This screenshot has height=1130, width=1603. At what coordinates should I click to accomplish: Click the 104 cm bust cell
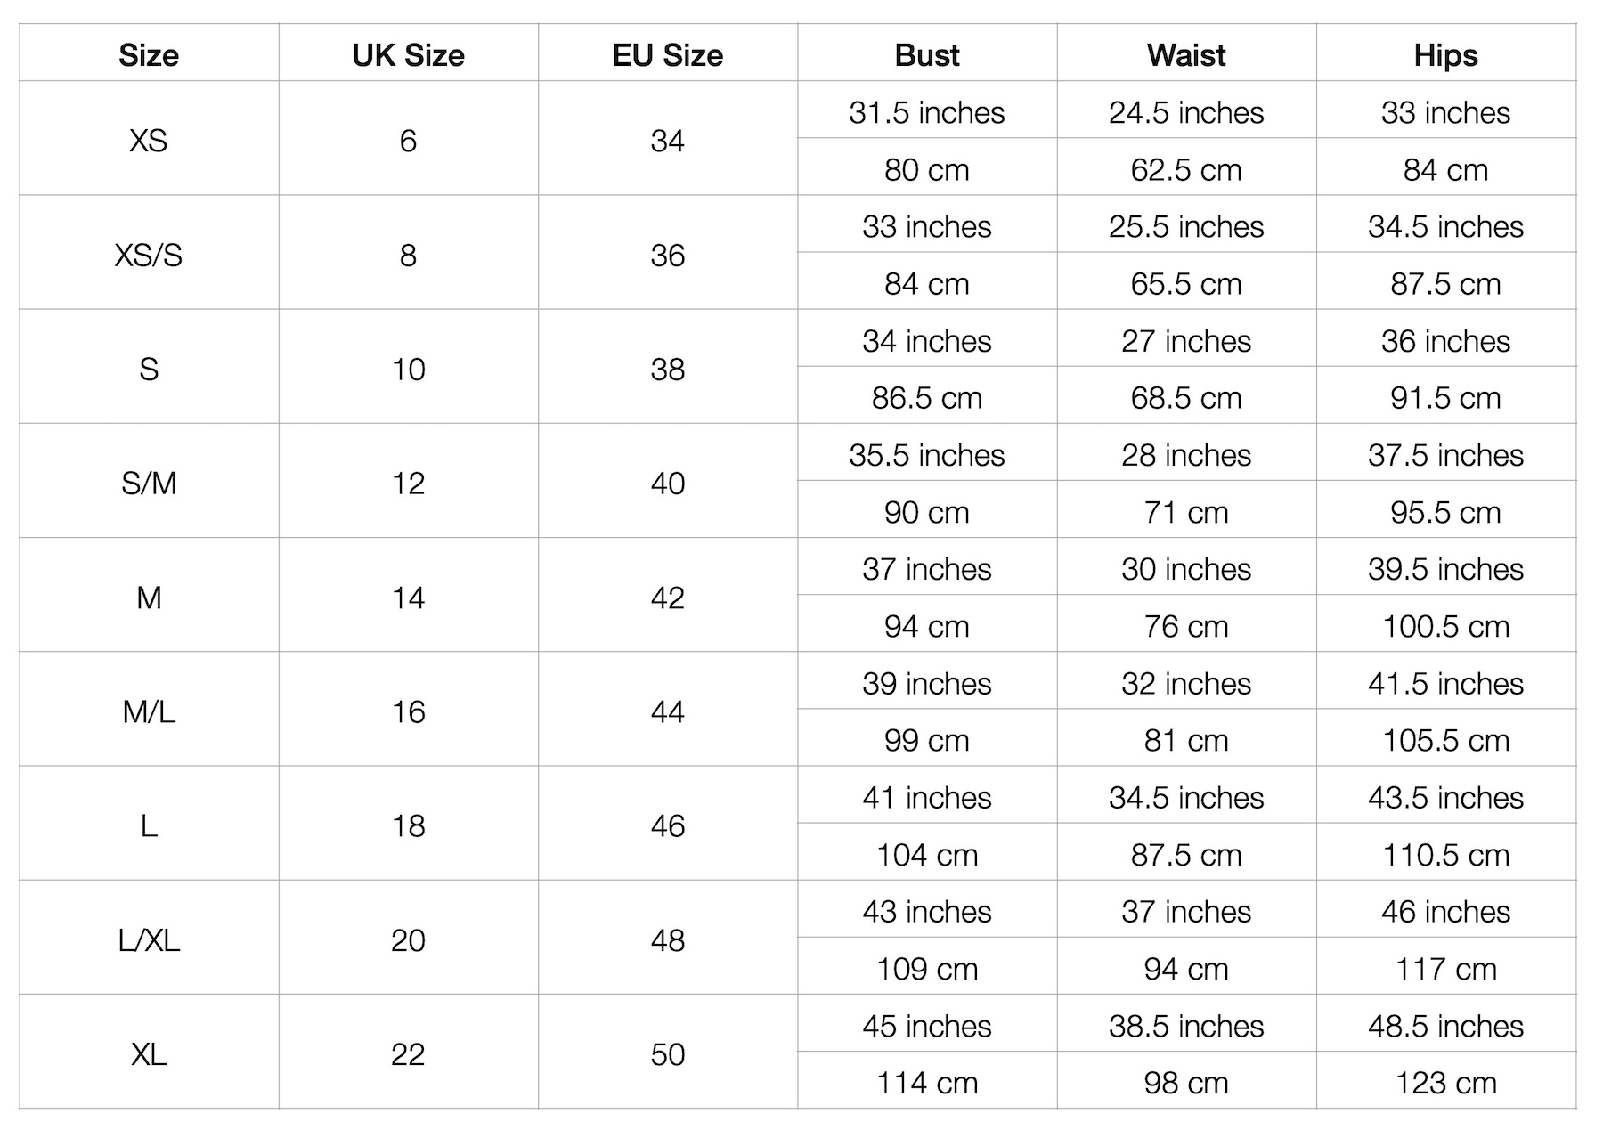(x=927, y=855)
